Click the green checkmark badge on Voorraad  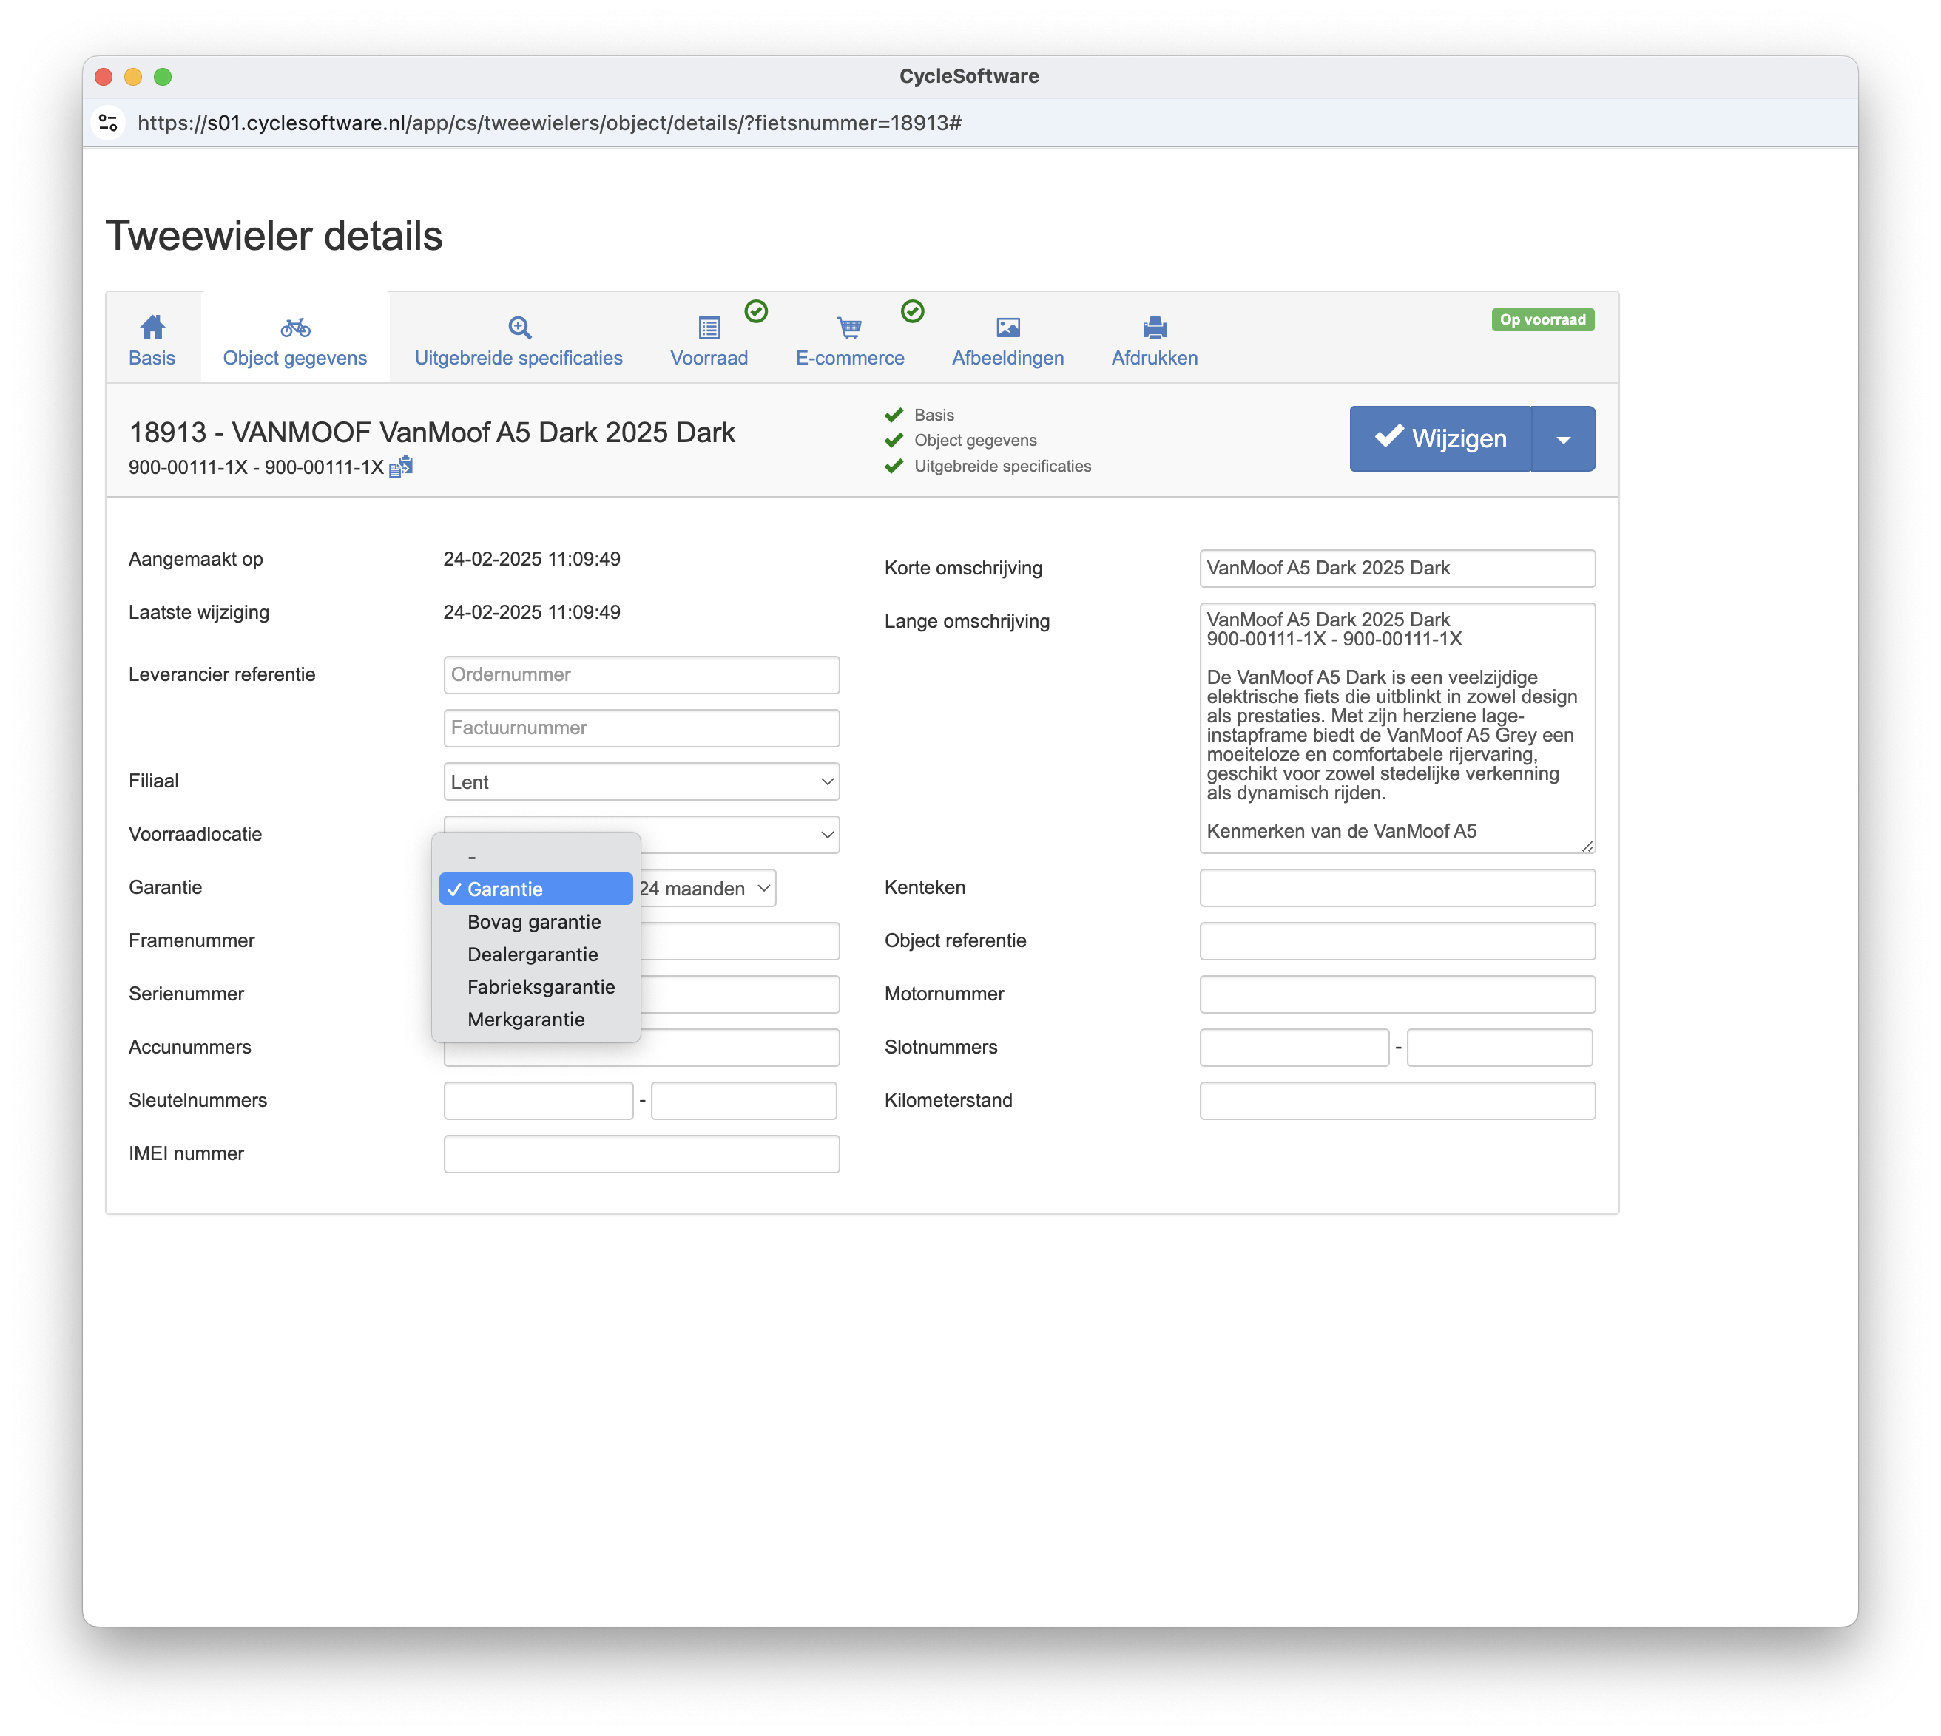click(x=756, y=311)
